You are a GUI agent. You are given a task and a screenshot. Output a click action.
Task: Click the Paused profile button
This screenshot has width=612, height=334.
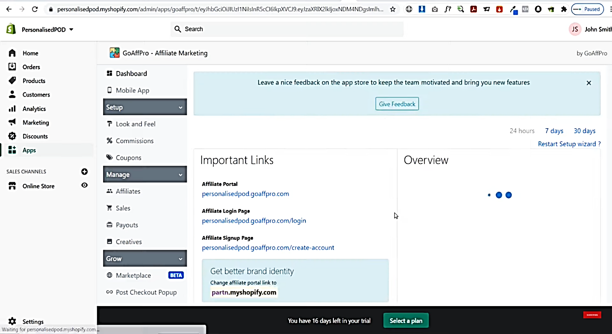587,9
